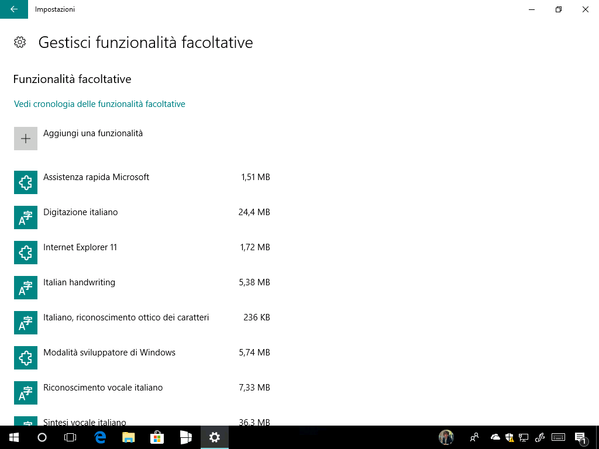
Task: Launch Microsoft Edge from the taskbar
Action: [99, 437]
